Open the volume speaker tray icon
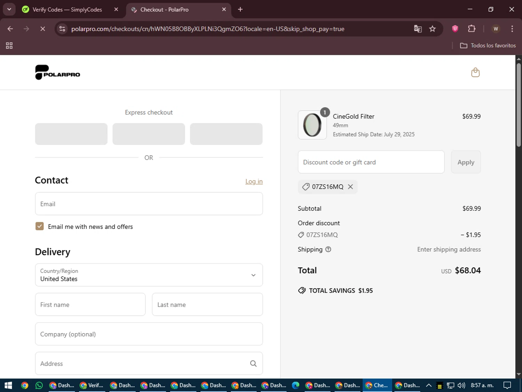This screenshot has height=392, width=522. [x=461, y=385]
